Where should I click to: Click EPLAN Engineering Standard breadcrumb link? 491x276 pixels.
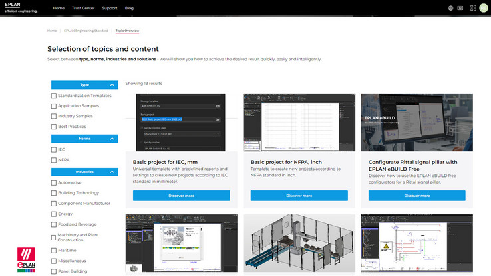[85, 31]
